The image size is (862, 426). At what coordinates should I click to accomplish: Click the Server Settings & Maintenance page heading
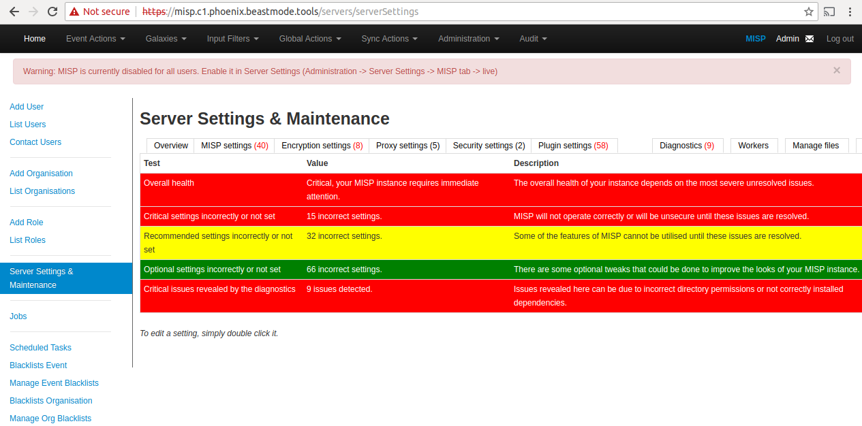click(264, 118)
